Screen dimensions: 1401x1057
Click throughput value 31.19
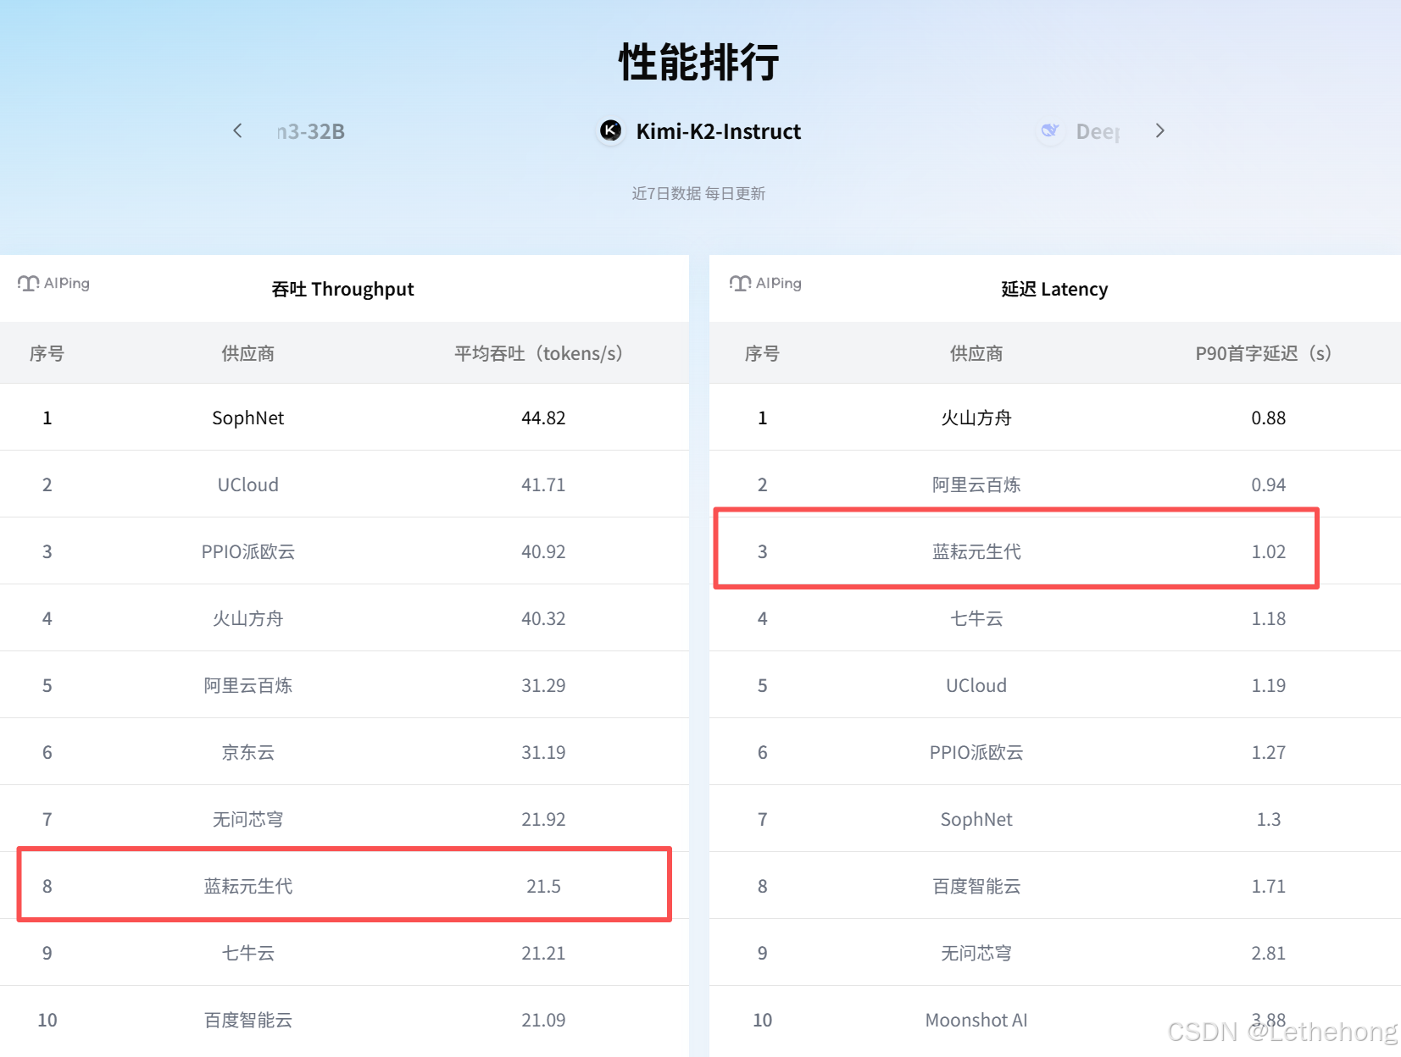[543, 752]
